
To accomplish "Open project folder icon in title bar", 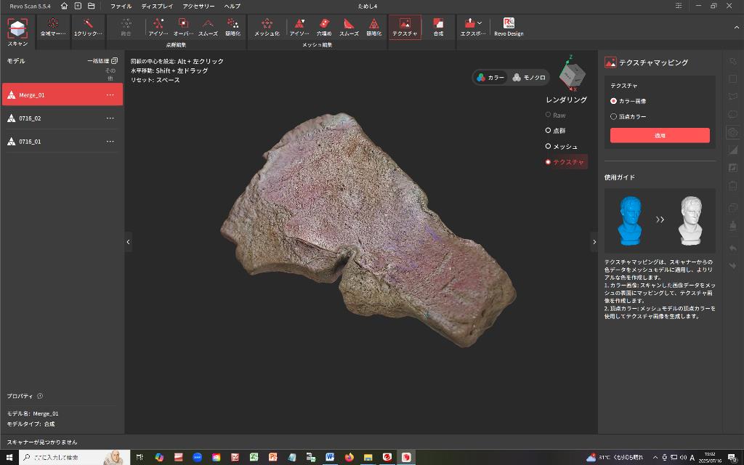I will pyautogui.click(x=91, y=6).
